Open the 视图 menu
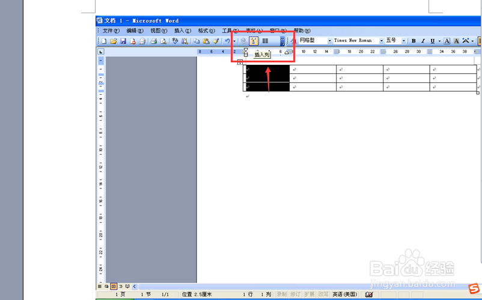 click(x=159, y=31)
